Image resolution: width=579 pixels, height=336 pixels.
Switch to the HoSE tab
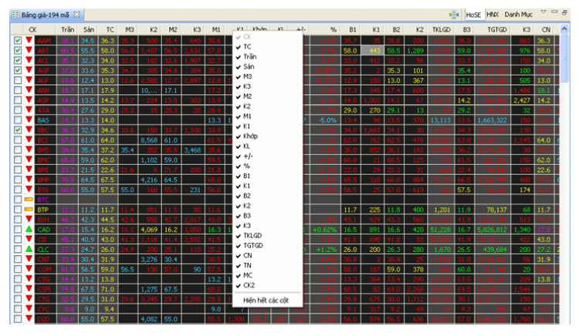click(473, 15)
